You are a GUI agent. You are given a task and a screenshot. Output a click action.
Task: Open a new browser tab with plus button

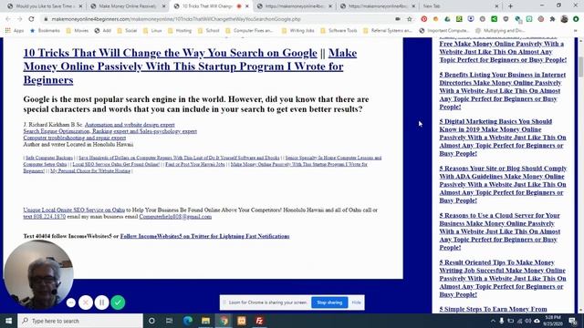coord(510,6)
